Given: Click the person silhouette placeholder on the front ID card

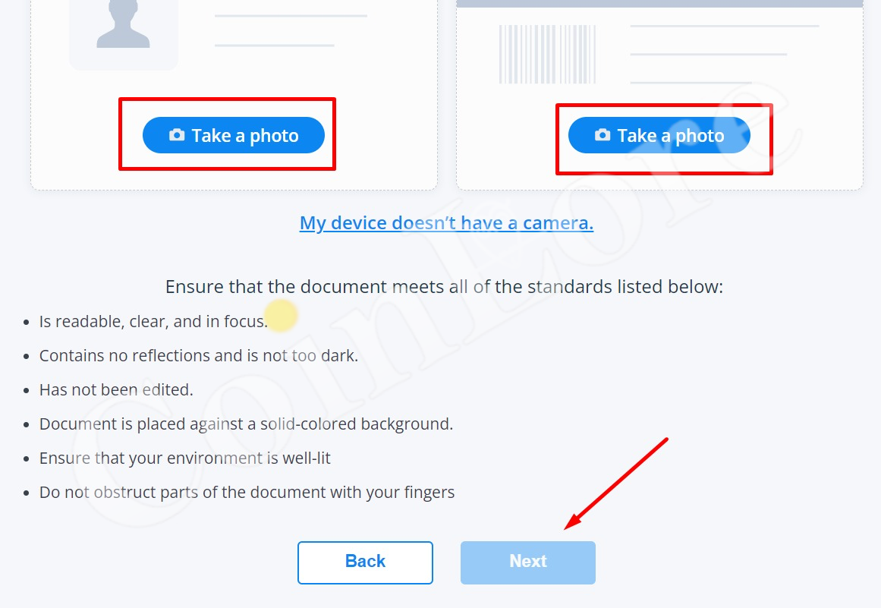Looking at the screenshot, I should click(123, 25).
